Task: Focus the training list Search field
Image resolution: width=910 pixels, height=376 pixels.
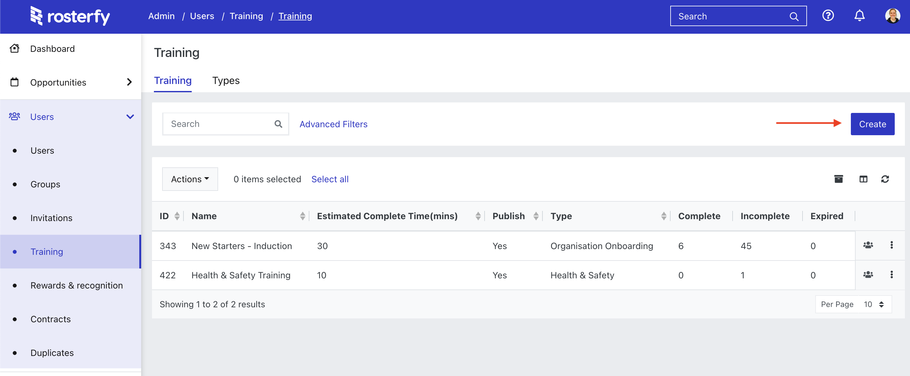Action: pos(225,124)
